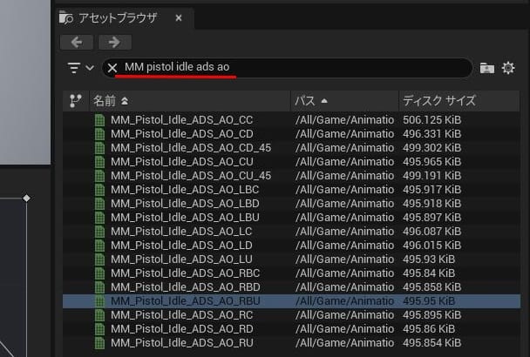Open asset browser settings gear
Viewport: 530px width, 357px height.
[x=508, y=68]
